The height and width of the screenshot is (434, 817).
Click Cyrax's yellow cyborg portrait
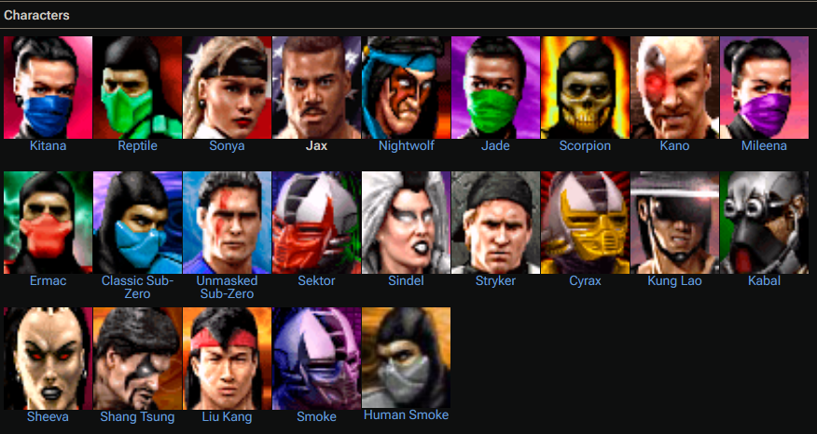point(585,223)
